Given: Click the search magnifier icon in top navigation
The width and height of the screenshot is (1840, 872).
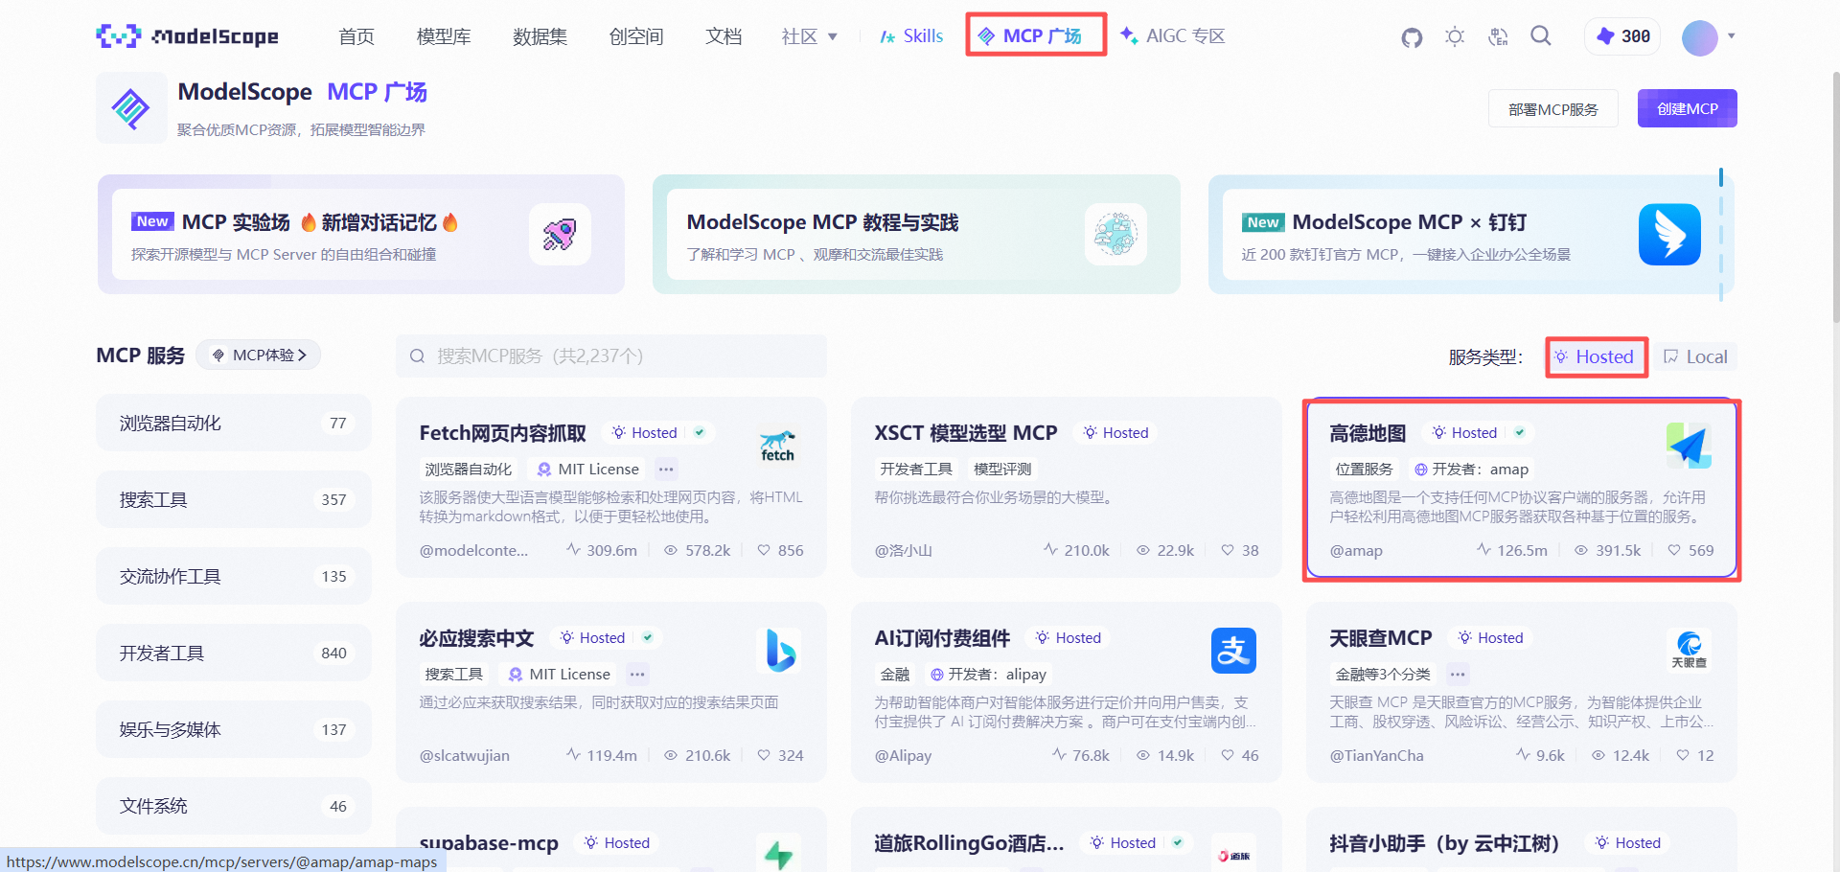Looking at the screenshot, I should tap(1541, 36).
